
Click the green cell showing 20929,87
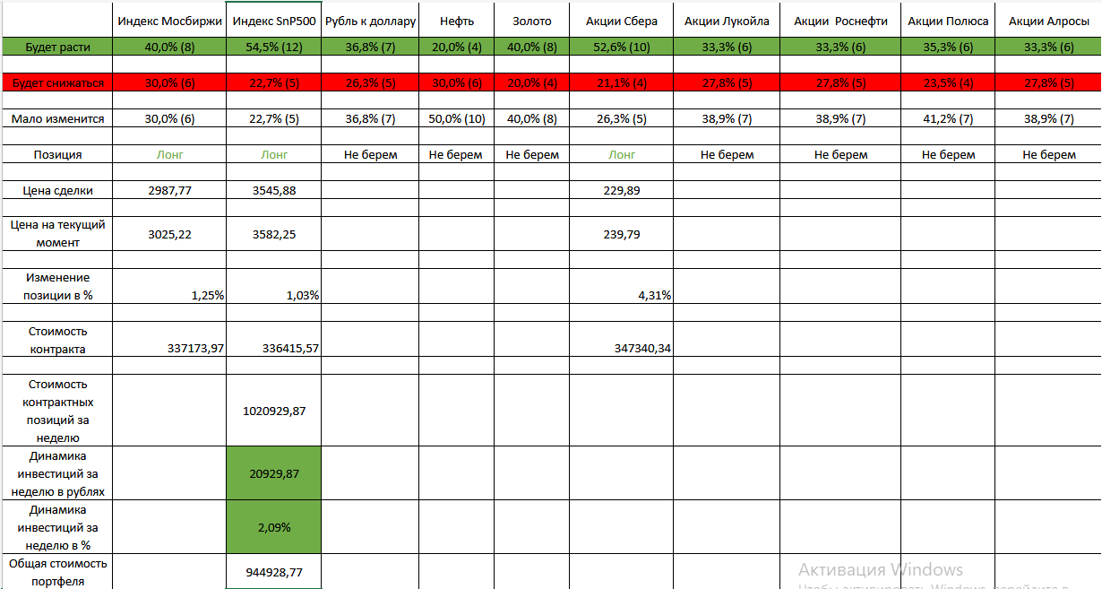click(x=273, y=473)
